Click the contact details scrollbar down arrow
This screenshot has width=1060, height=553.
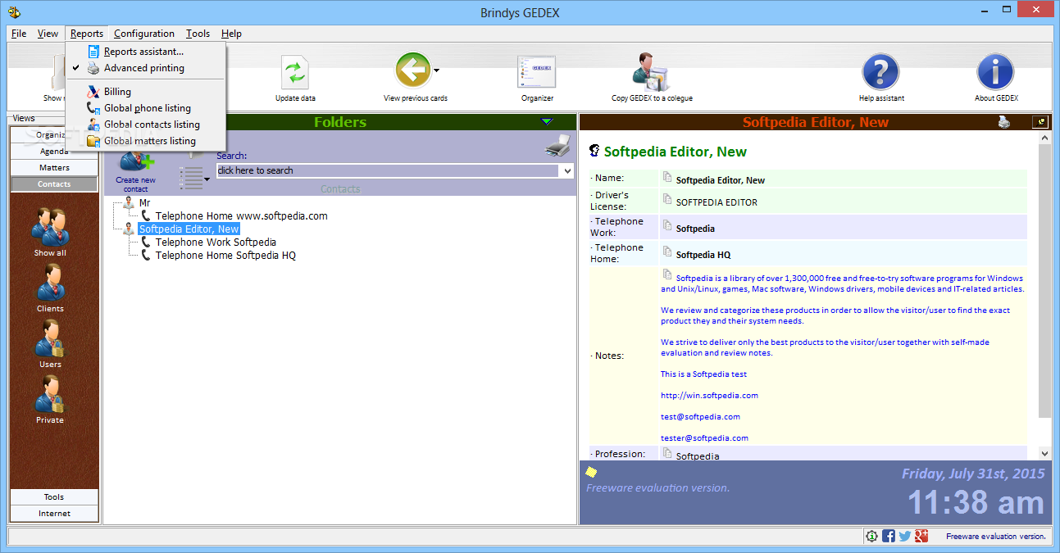point(1044,453)
